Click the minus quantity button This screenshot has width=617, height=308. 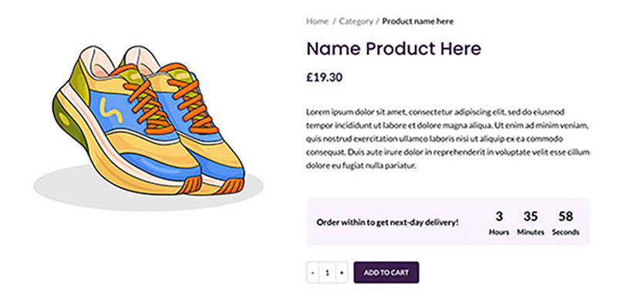312,273
